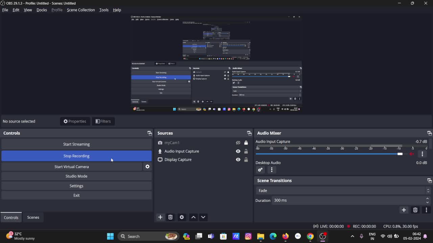Open transition properties three-dot menu
Viewport: 433px width, 243px height.
(x=426, y=210)
